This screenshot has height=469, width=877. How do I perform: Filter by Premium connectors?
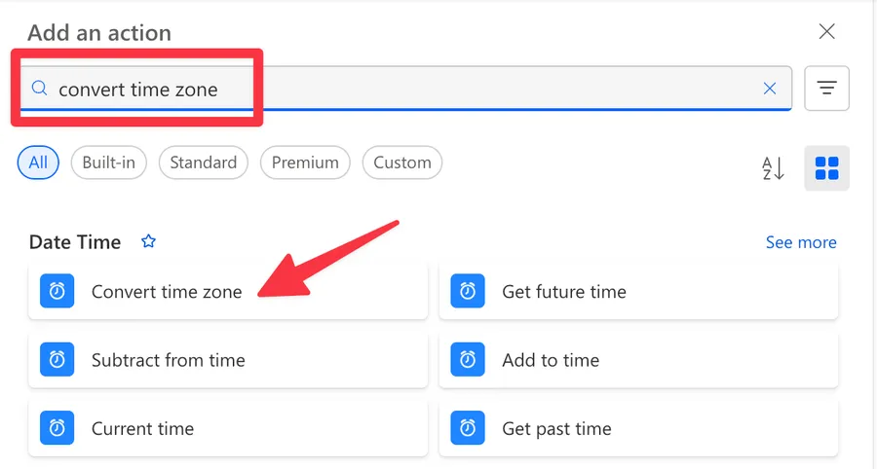pyautogui.click(x=305, y=162)
